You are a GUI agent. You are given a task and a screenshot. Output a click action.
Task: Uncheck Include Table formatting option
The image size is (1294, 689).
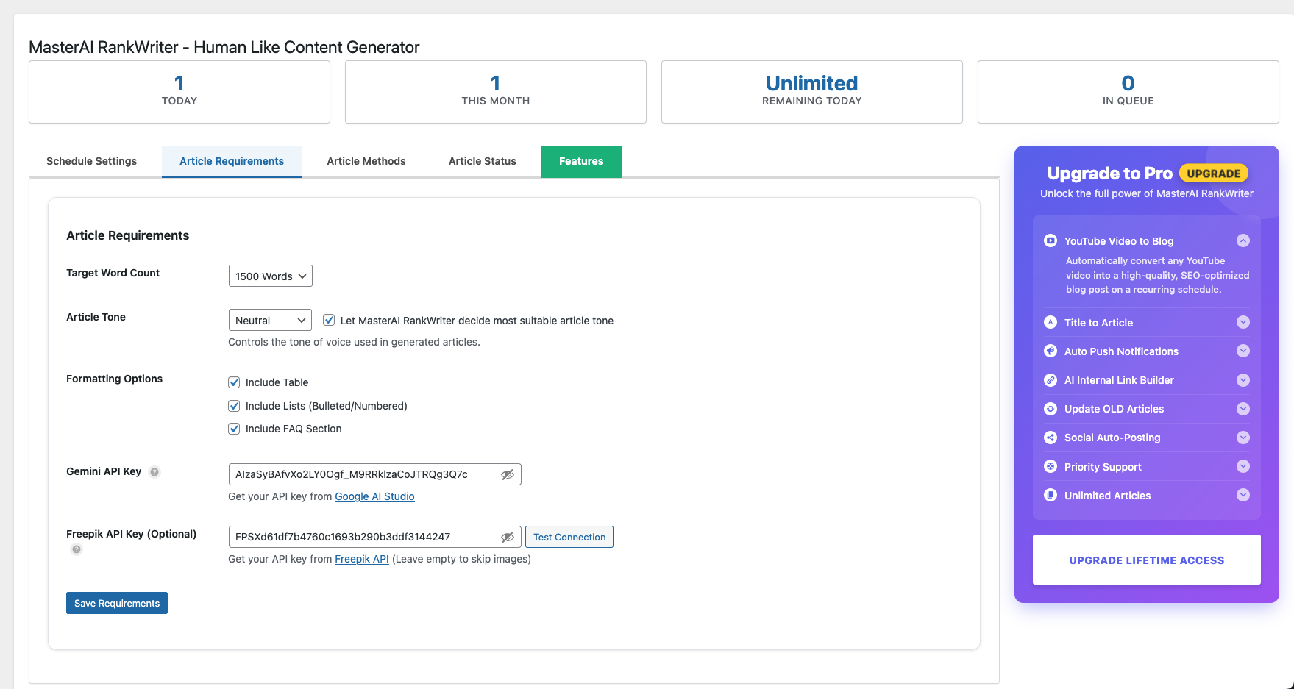coord(234,382)
